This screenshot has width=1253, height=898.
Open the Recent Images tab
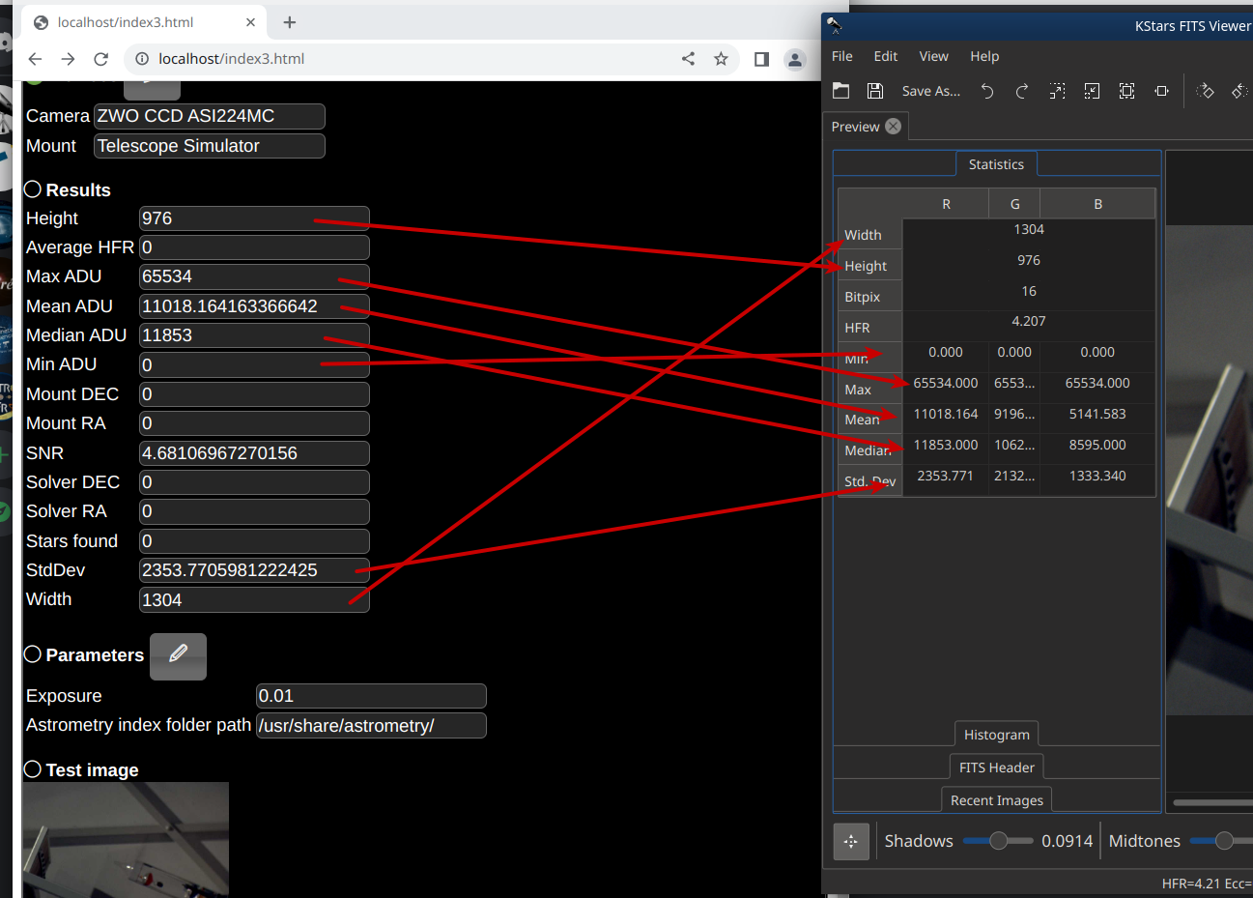[997, 800]
